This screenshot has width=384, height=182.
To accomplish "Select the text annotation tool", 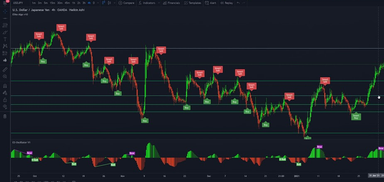I will [5, 39].
